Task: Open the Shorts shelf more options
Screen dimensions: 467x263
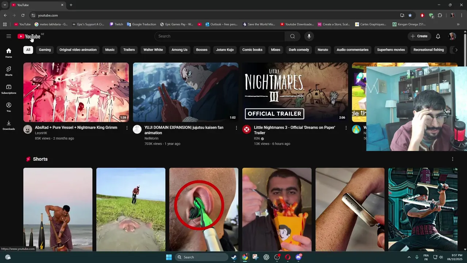Action: click(452, 159)
